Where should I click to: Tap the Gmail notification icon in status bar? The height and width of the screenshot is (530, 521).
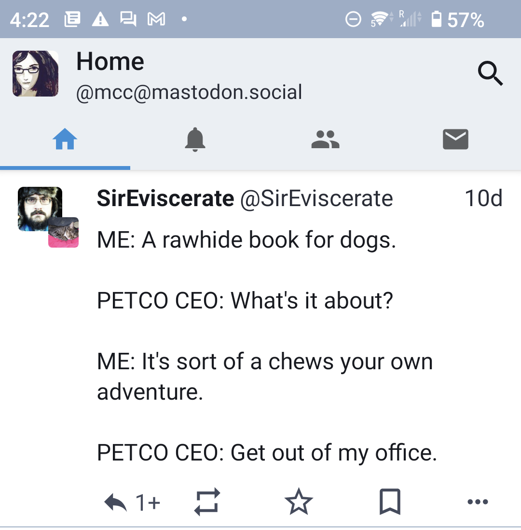[156, 19]
